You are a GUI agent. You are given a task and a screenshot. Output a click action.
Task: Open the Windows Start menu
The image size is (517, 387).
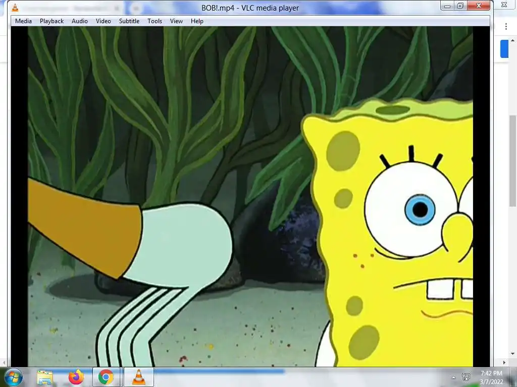point(13,377)
